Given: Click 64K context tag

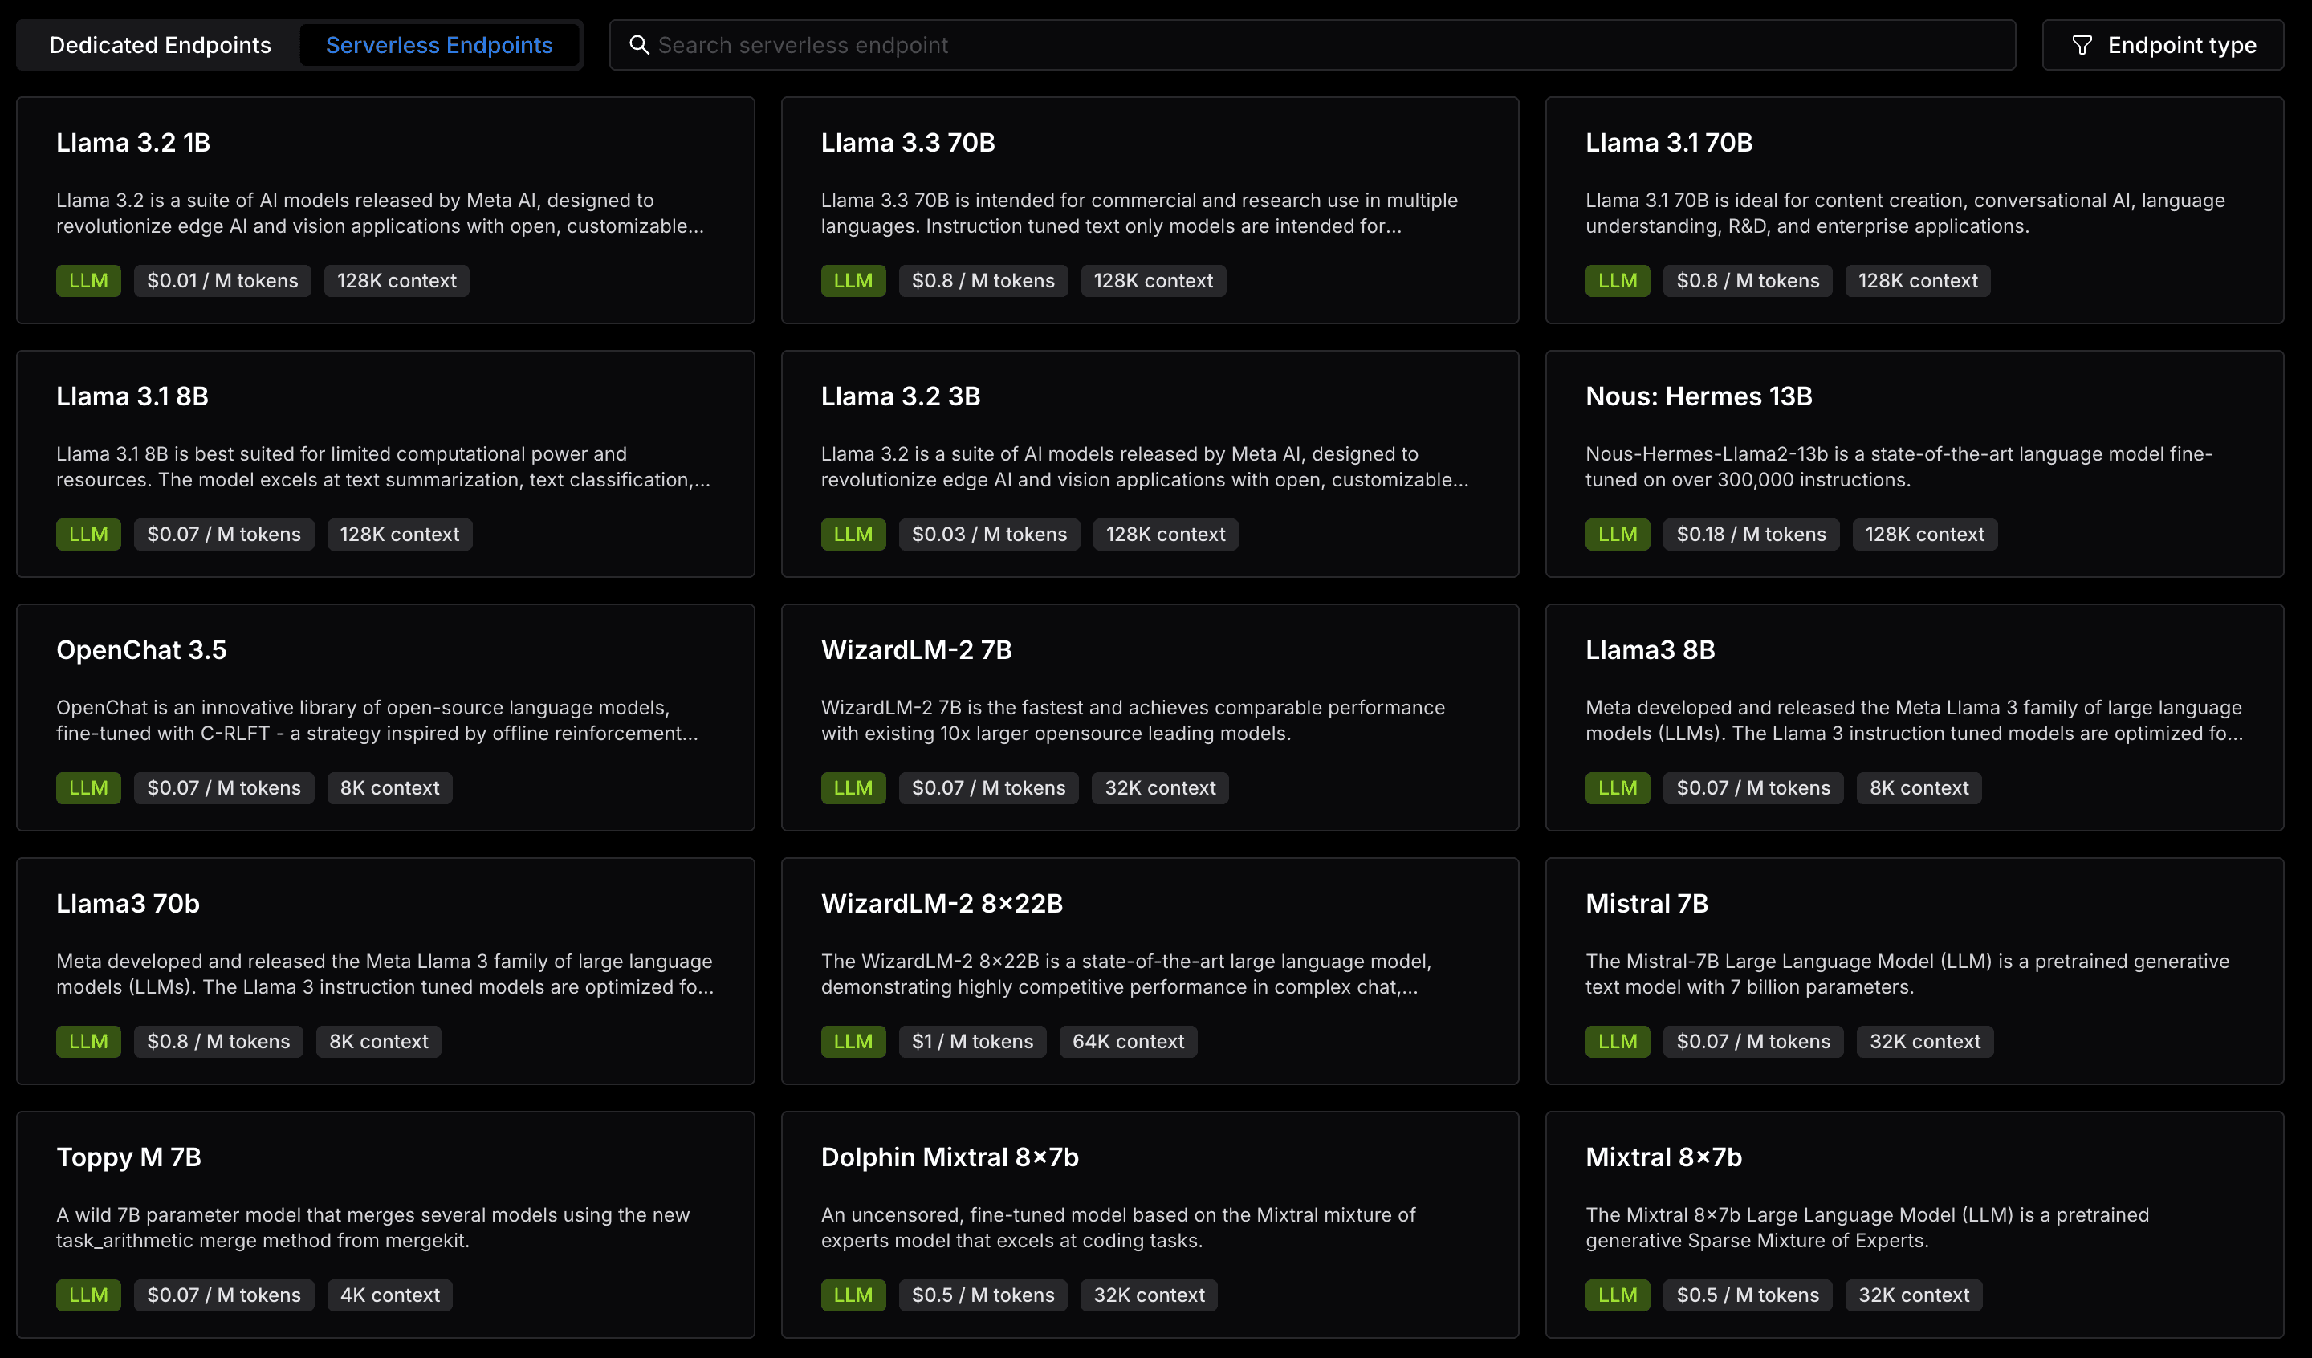Looking at the screenshot, I should pos(1128,1042).
